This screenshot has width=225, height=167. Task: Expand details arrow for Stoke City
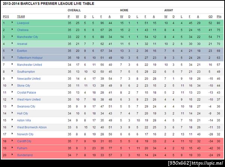(12, 85)
